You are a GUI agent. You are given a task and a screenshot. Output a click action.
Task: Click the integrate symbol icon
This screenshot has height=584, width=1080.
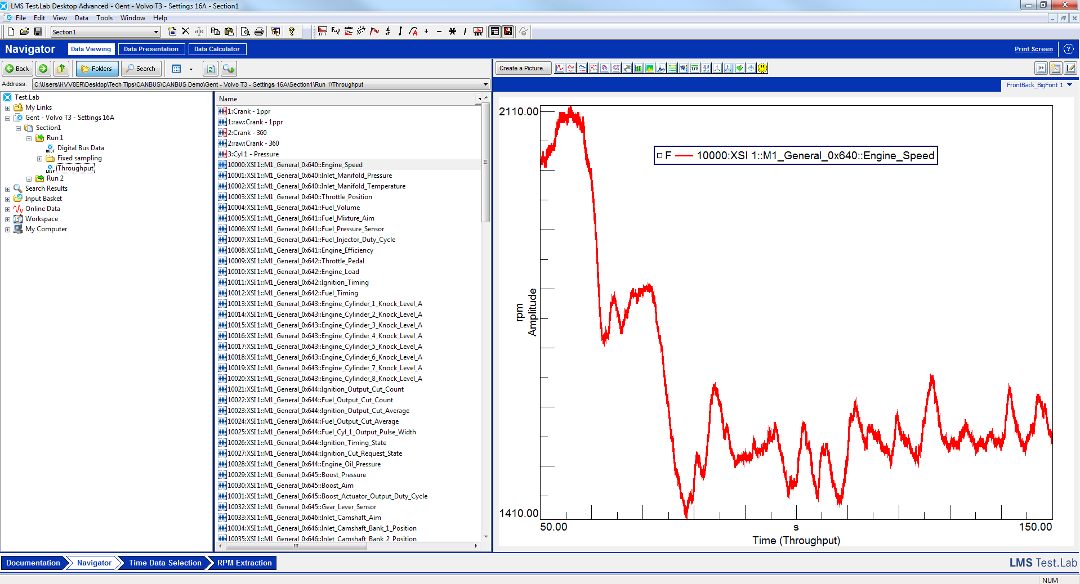click(x=400, y=32)
